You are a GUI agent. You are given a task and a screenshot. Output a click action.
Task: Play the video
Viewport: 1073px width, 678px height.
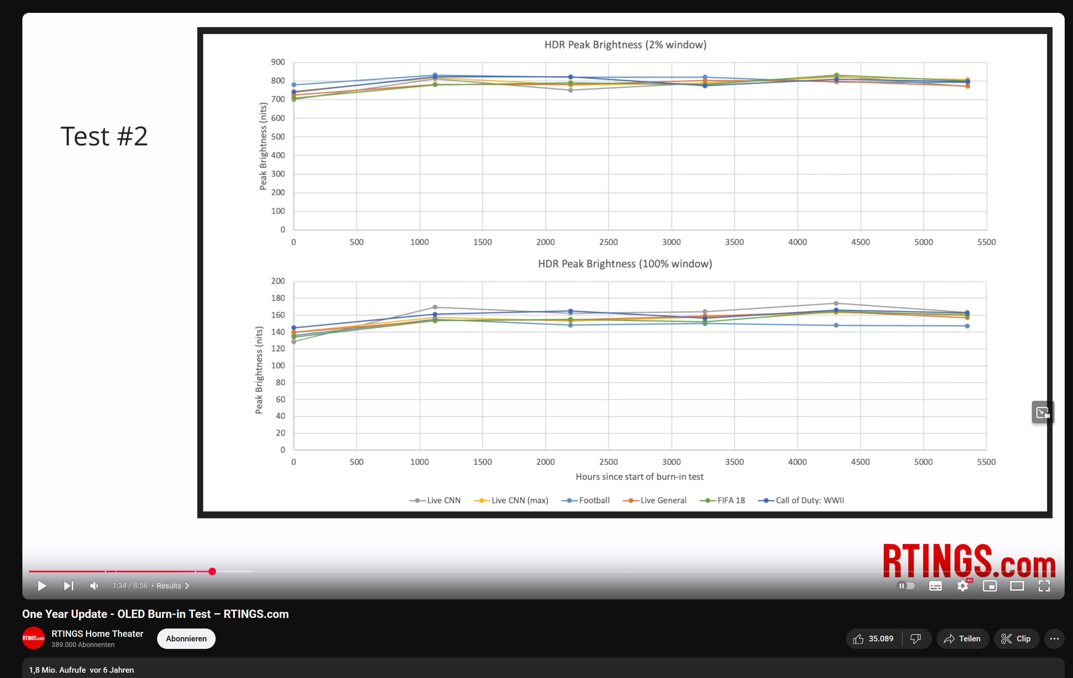point(42,586)
